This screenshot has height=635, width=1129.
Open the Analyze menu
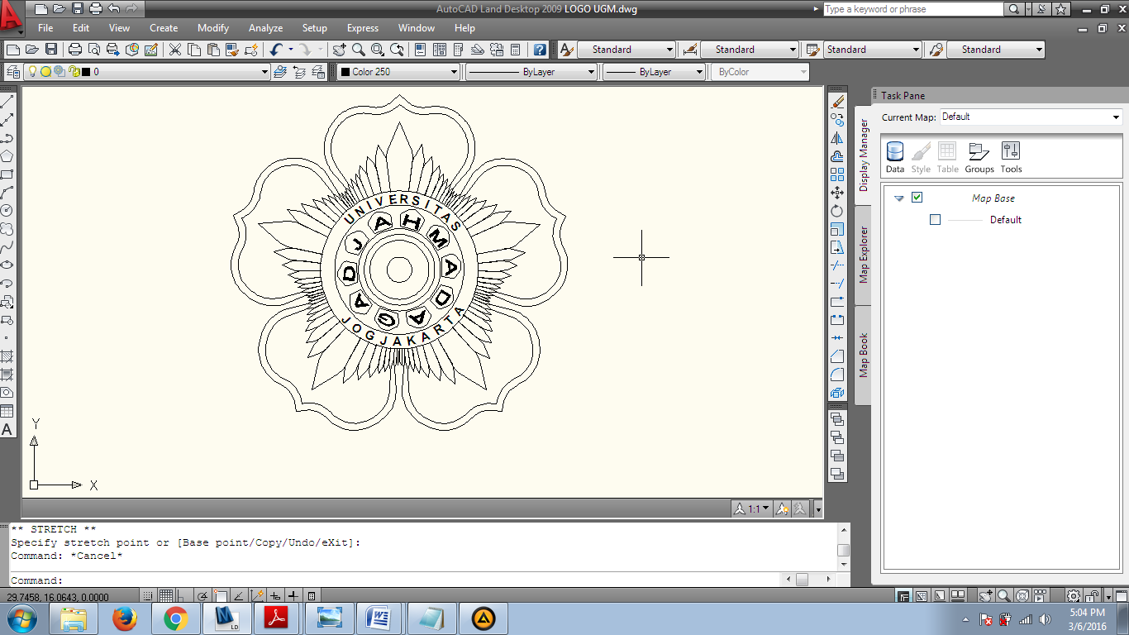point(265,28)
